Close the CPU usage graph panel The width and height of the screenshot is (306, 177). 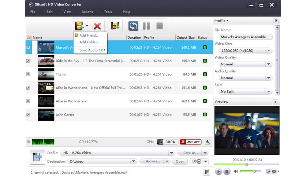click(29, 142)
